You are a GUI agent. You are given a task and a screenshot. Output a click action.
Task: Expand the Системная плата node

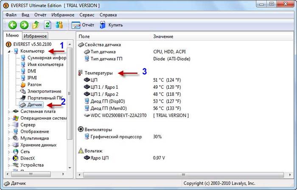10,112
